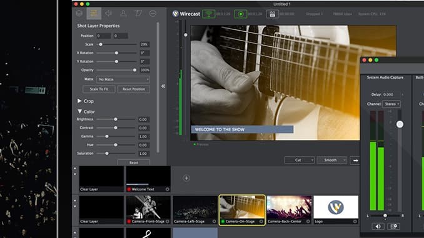Collapse the properties panel with double chevron
The width and height of the screenshot is (424, 238).
[x=163, y=86]
